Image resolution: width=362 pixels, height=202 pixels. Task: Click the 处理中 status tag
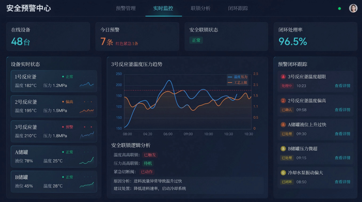(287, 86)
